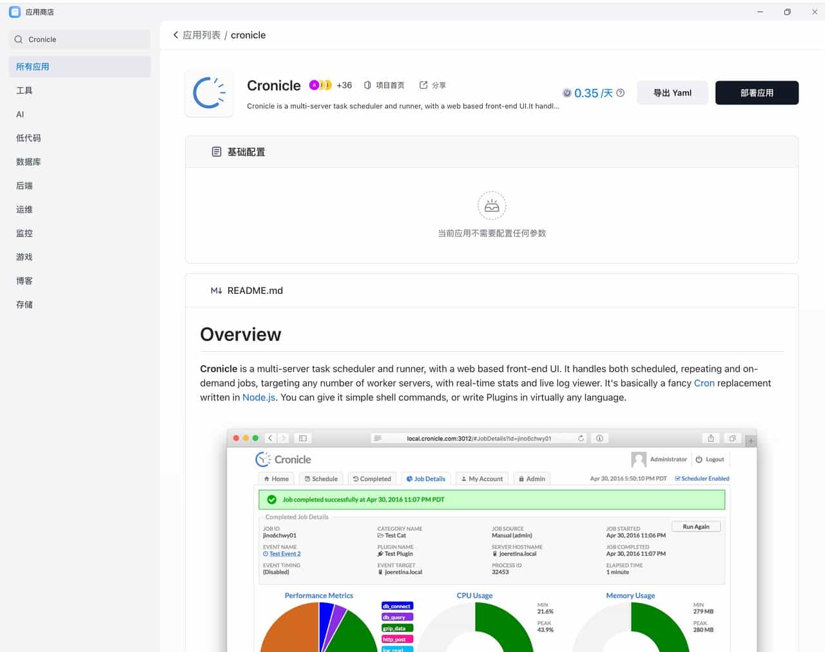Click the +36 contributors count
The image size is (825, 652).
point(344,85)
